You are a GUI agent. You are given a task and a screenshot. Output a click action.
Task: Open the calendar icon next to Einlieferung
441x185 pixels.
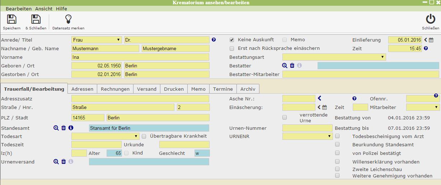point(431,40)
